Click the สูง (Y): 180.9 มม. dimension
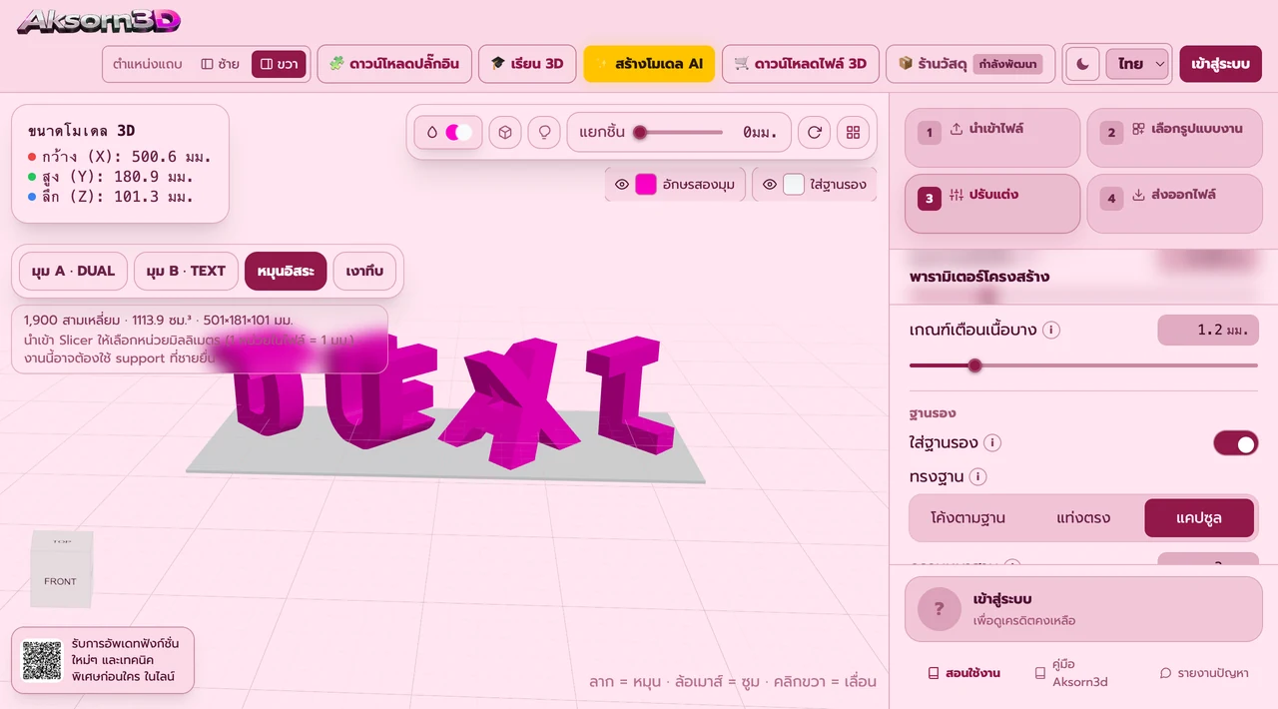Viewport: 1278px width, 709px height. pyautogui.click(x=111, y=177)
